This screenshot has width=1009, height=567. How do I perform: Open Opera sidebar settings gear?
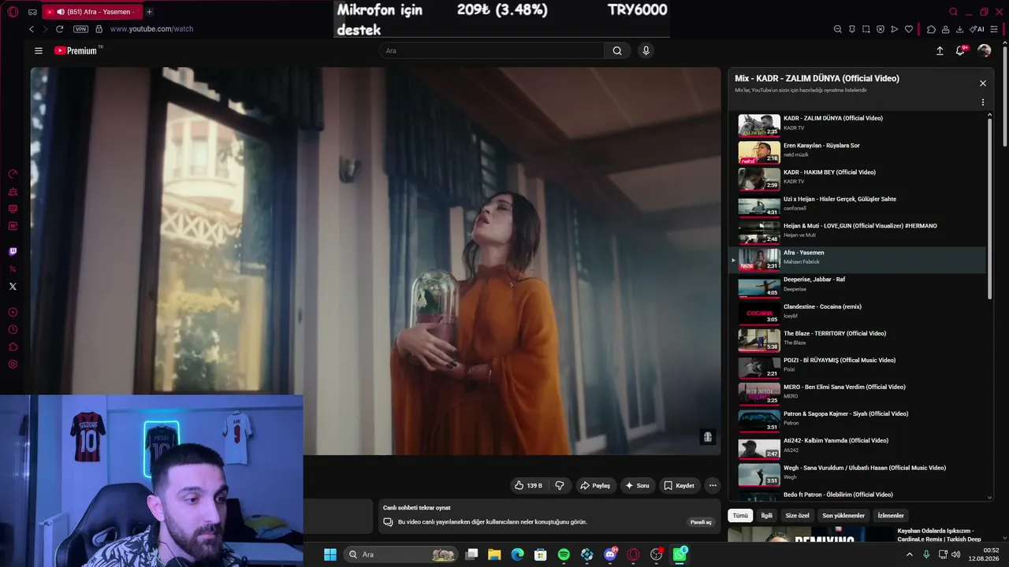pos(13,365)
